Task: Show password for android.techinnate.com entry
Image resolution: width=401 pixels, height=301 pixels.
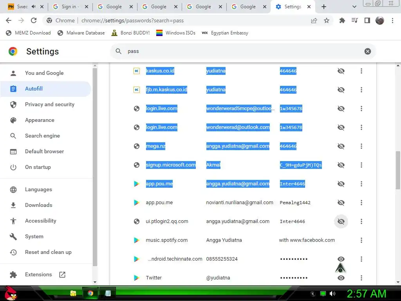Action: pos(341,259)
